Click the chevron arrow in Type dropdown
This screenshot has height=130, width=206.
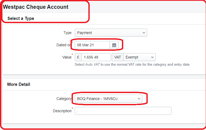click(144, 33)
